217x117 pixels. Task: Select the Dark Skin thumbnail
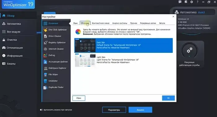coord(85,45)
